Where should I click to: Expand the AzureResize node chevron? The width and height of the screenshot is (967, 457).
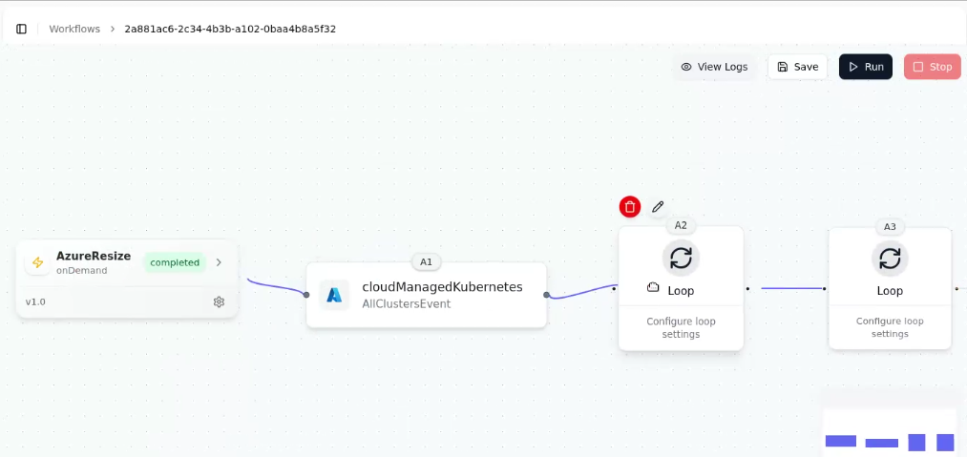pos(219,262)
